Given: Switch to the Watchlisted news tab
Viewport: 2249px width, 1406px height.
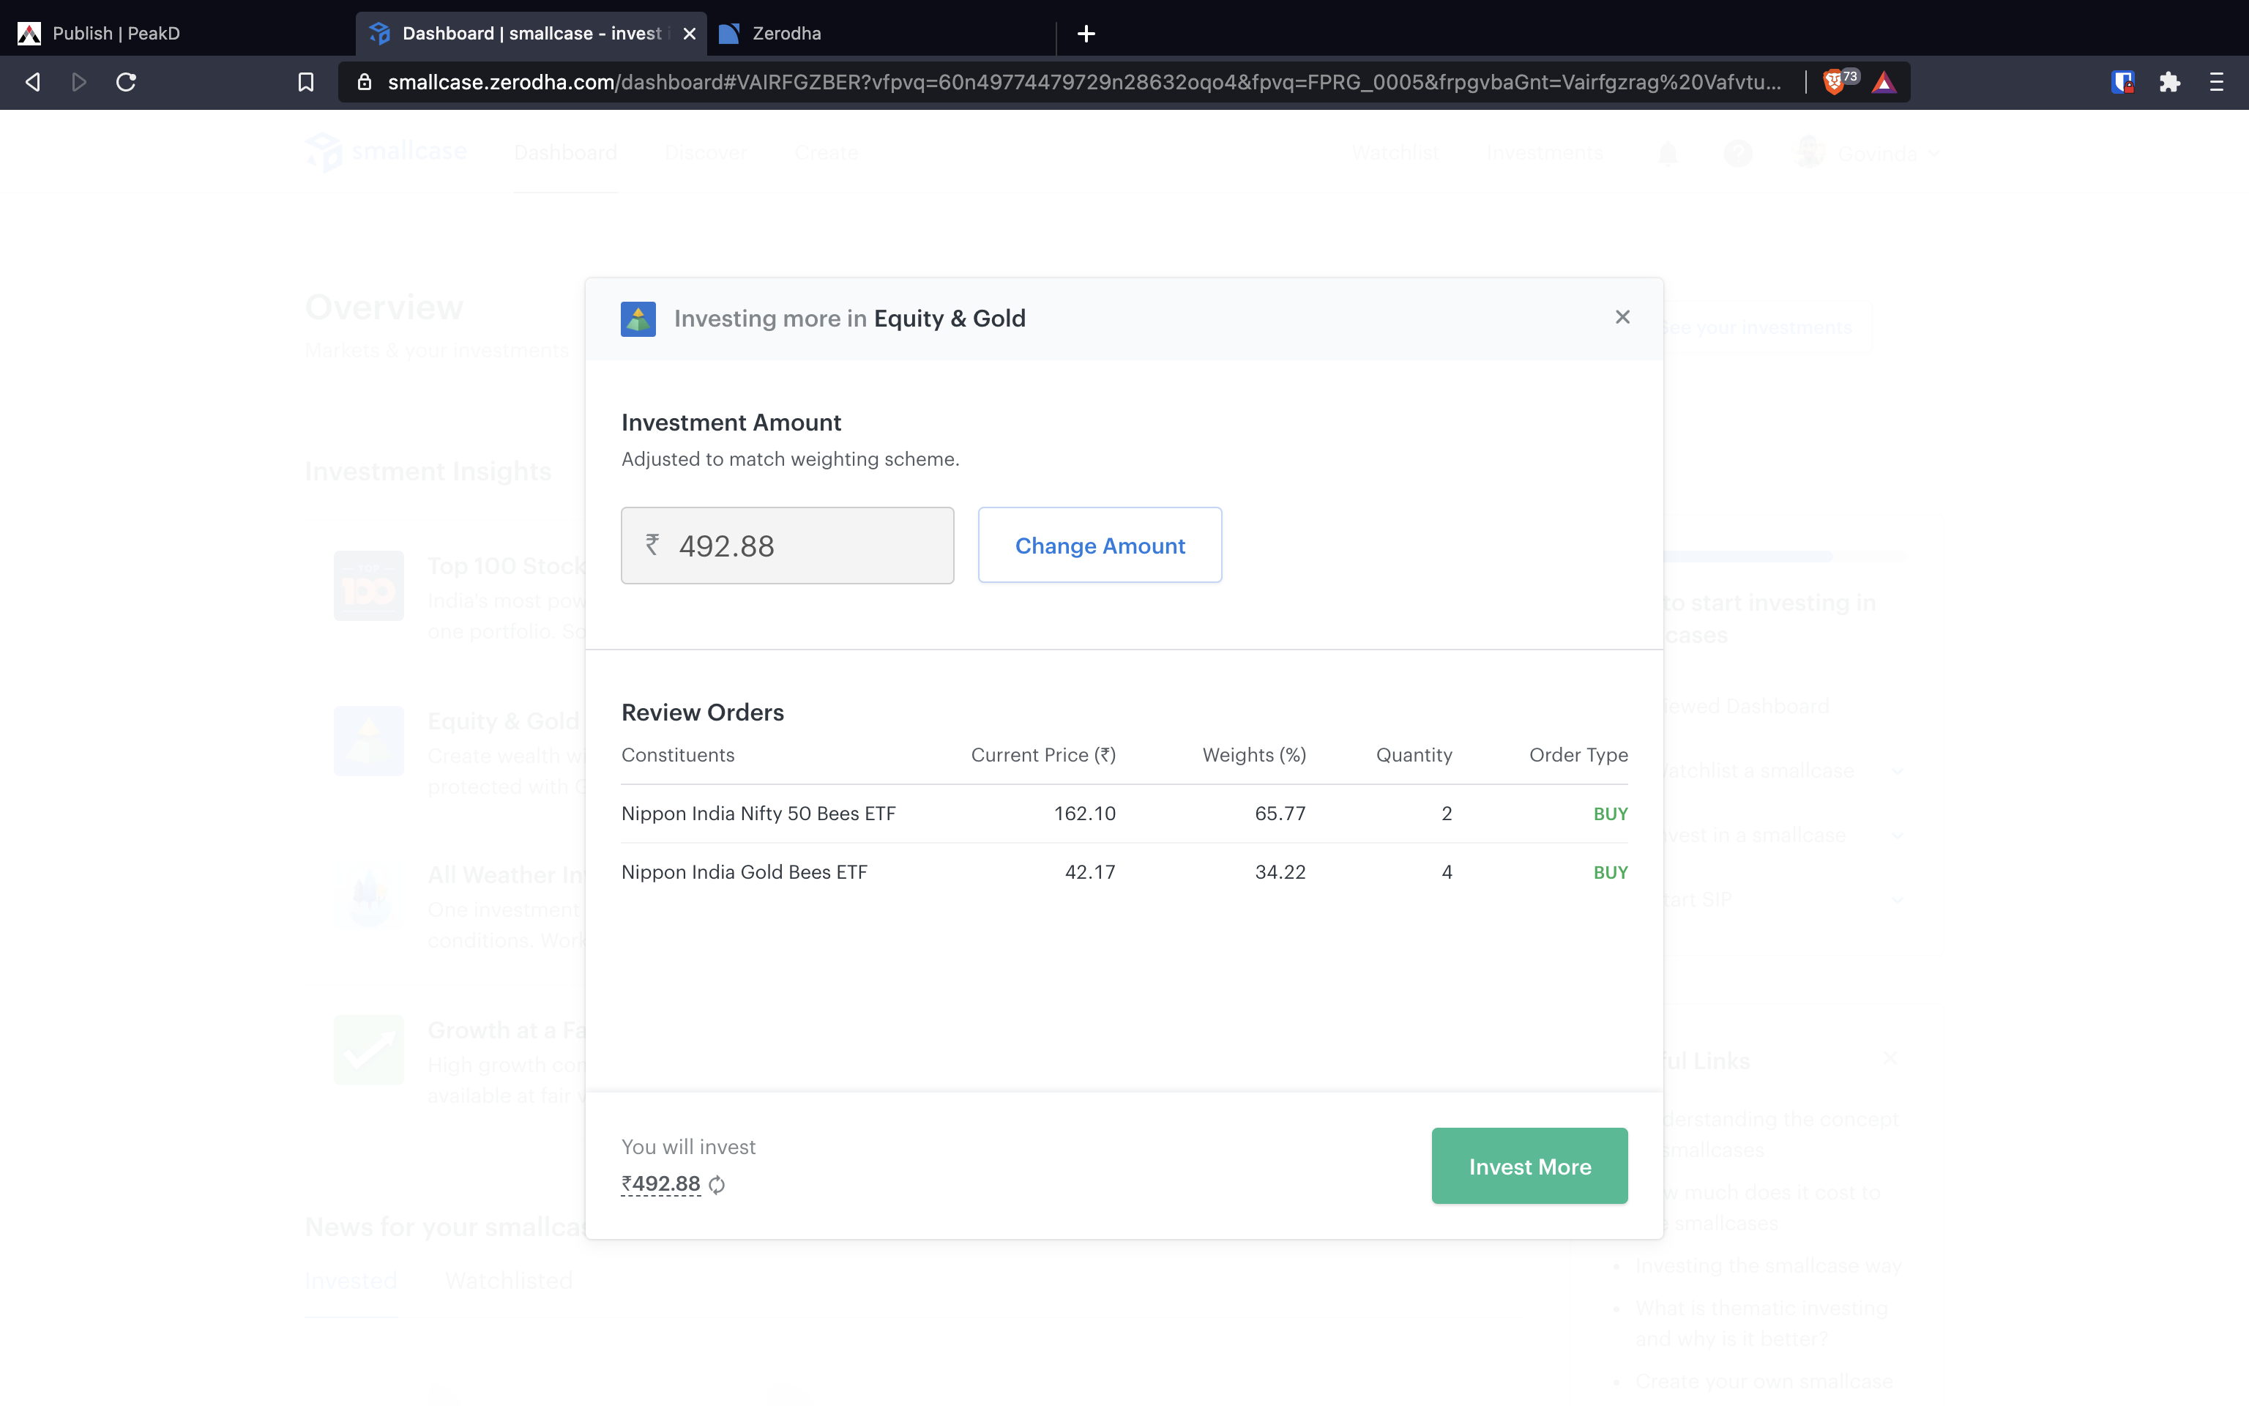Looking at the screenshot, I should (508, 1281).
